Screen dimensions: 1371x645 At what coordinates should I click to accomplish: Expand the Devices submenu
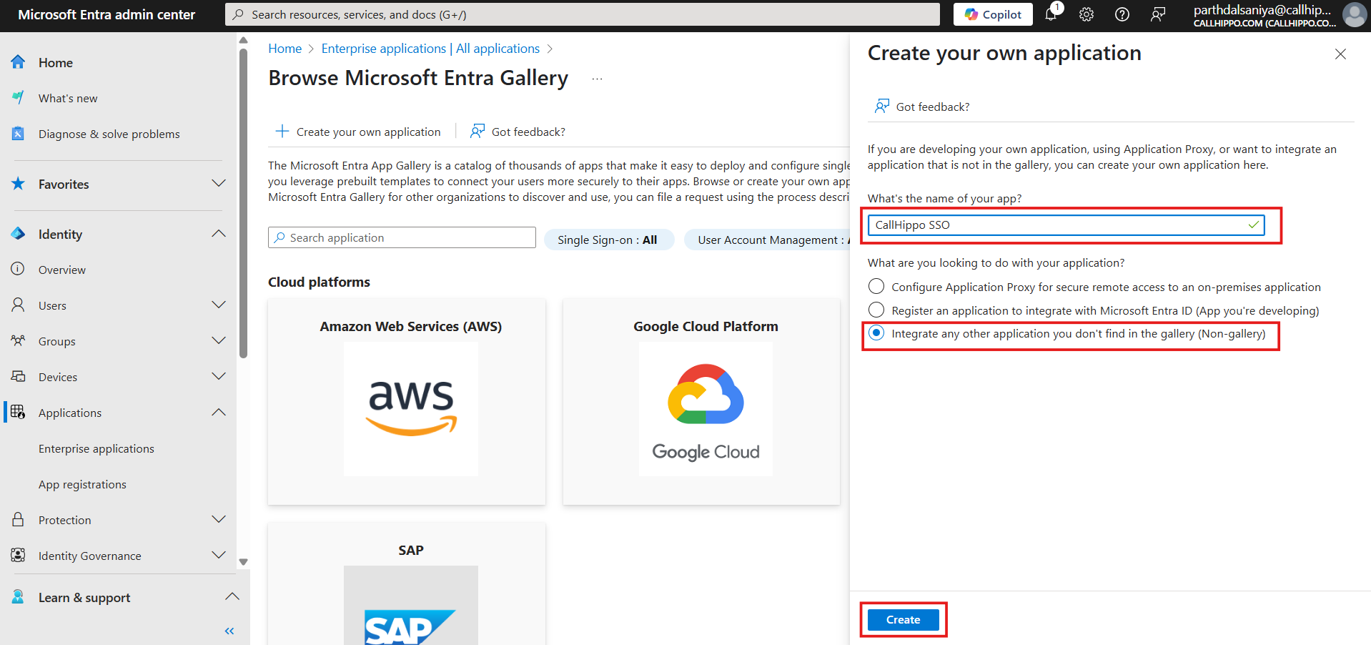tap(219, 377)
